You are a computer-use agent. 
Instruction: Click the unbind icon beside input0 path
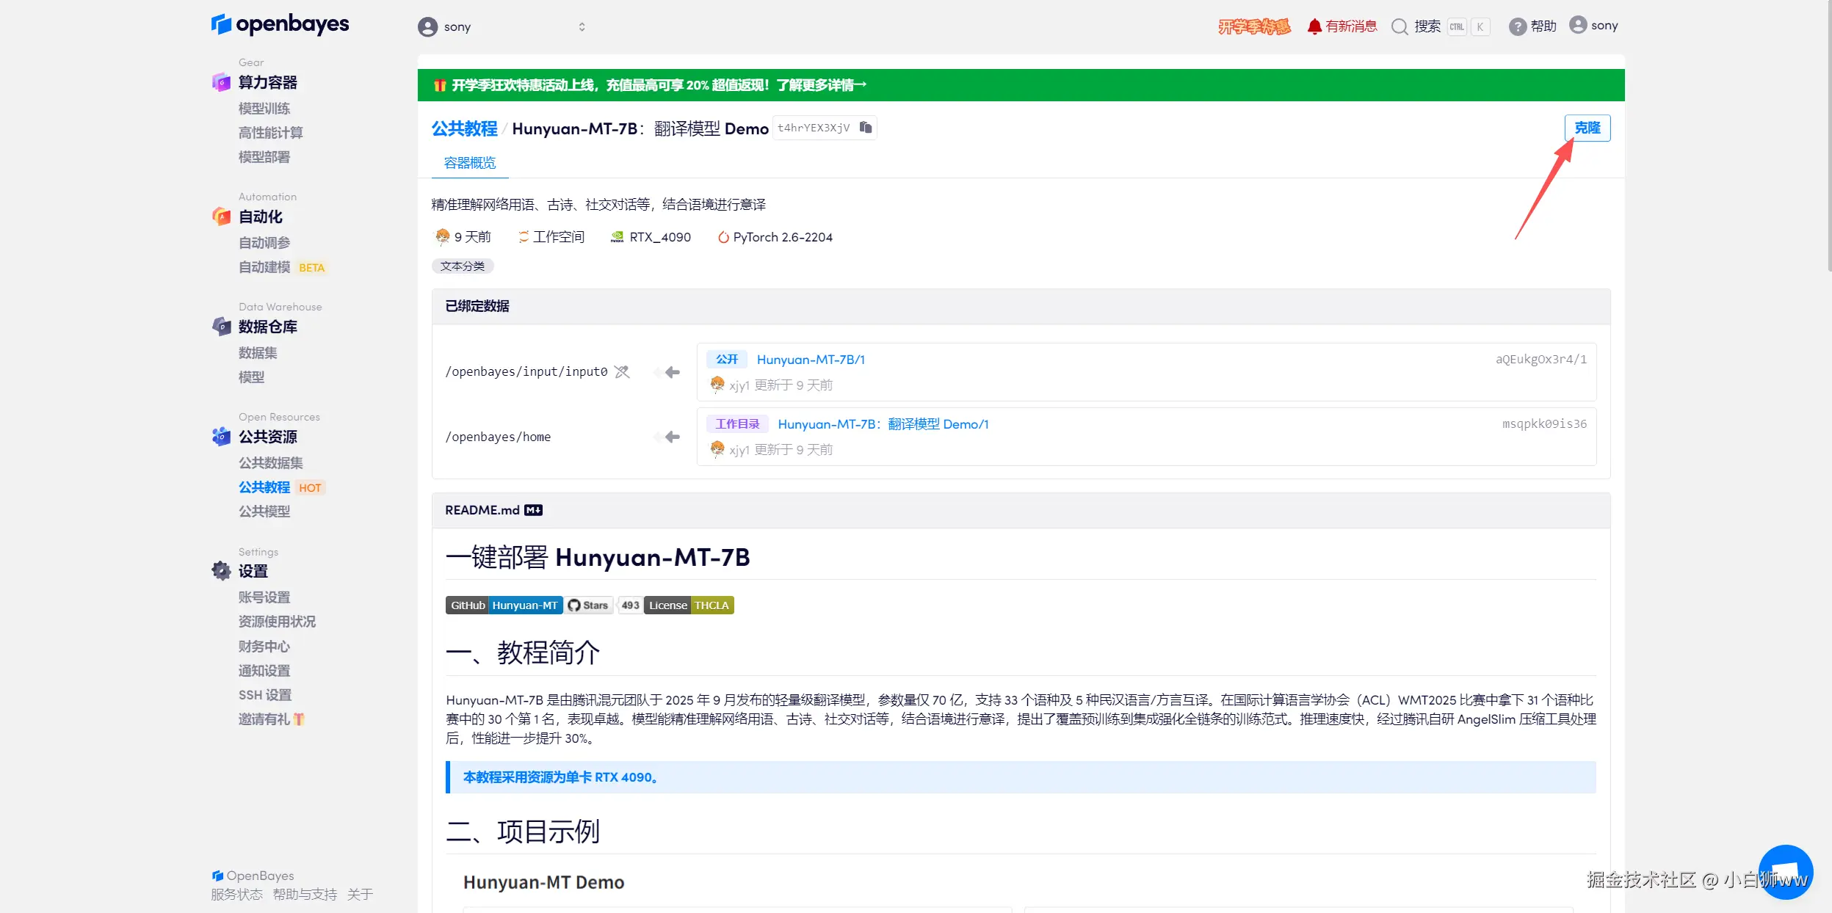click(622, 372)
